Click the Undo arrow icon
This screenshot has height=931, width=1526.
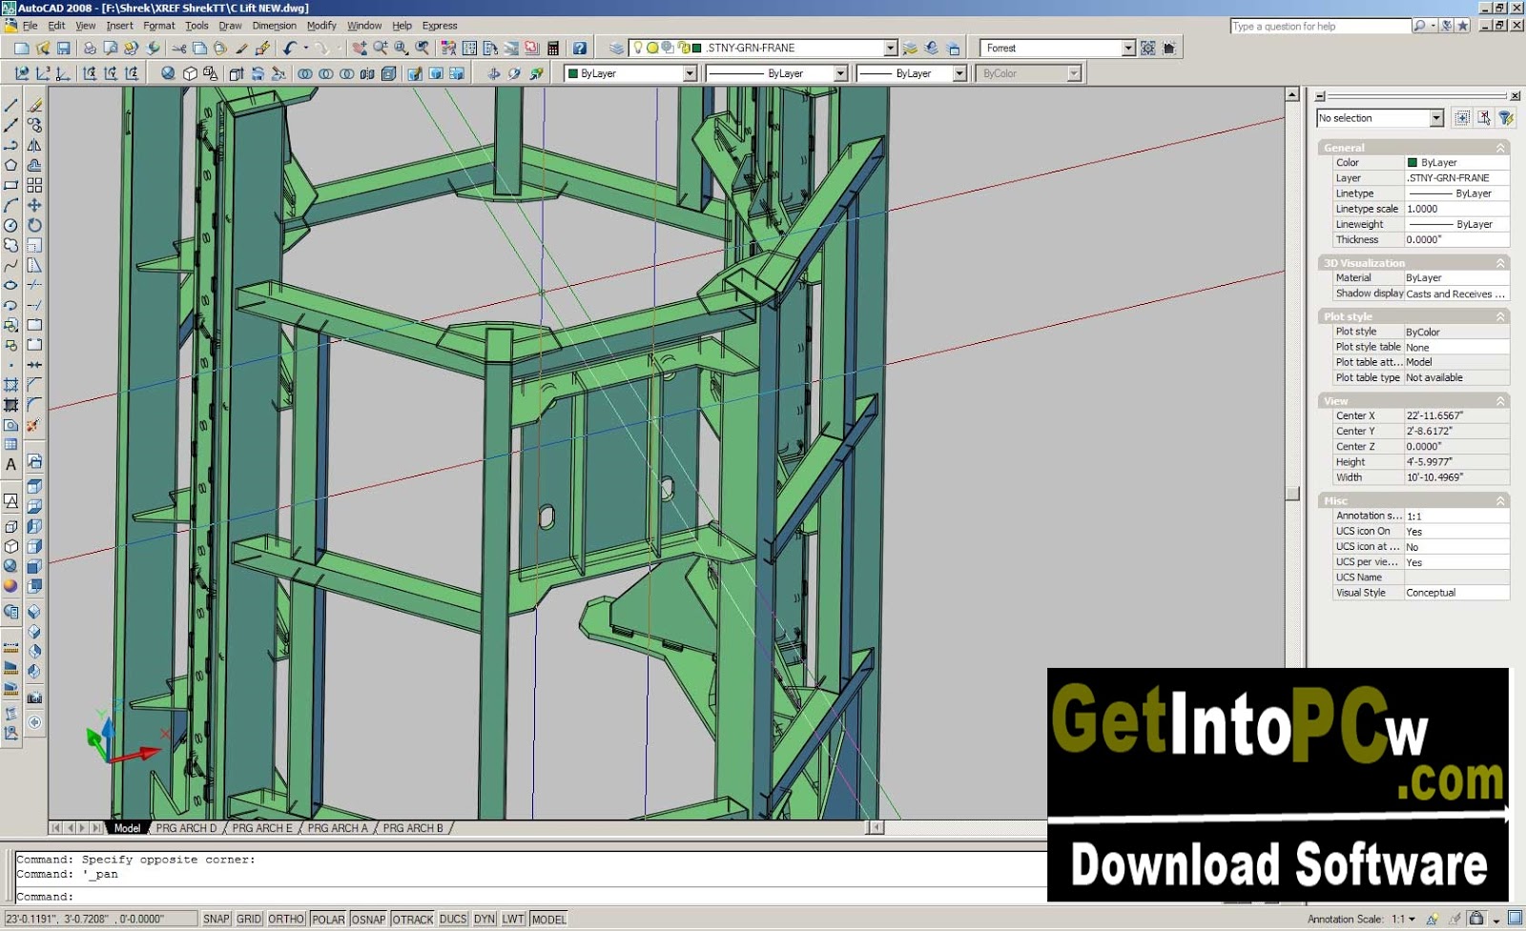point(290,48)
